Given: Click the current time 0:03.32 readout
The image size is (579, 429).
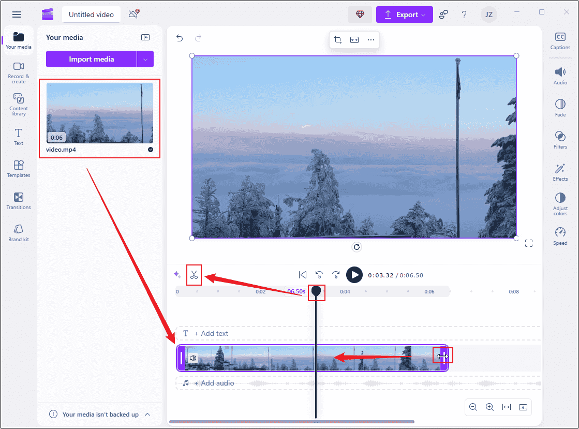Looking at the screenshot, I should (381, 275).
